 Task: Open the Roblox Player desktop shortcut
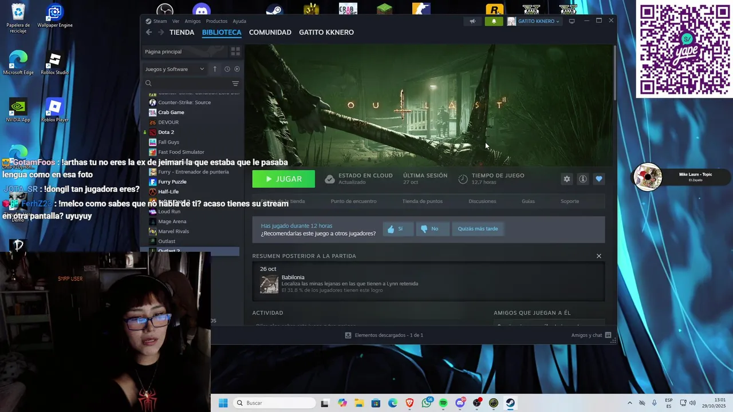[x=54, y=111]
